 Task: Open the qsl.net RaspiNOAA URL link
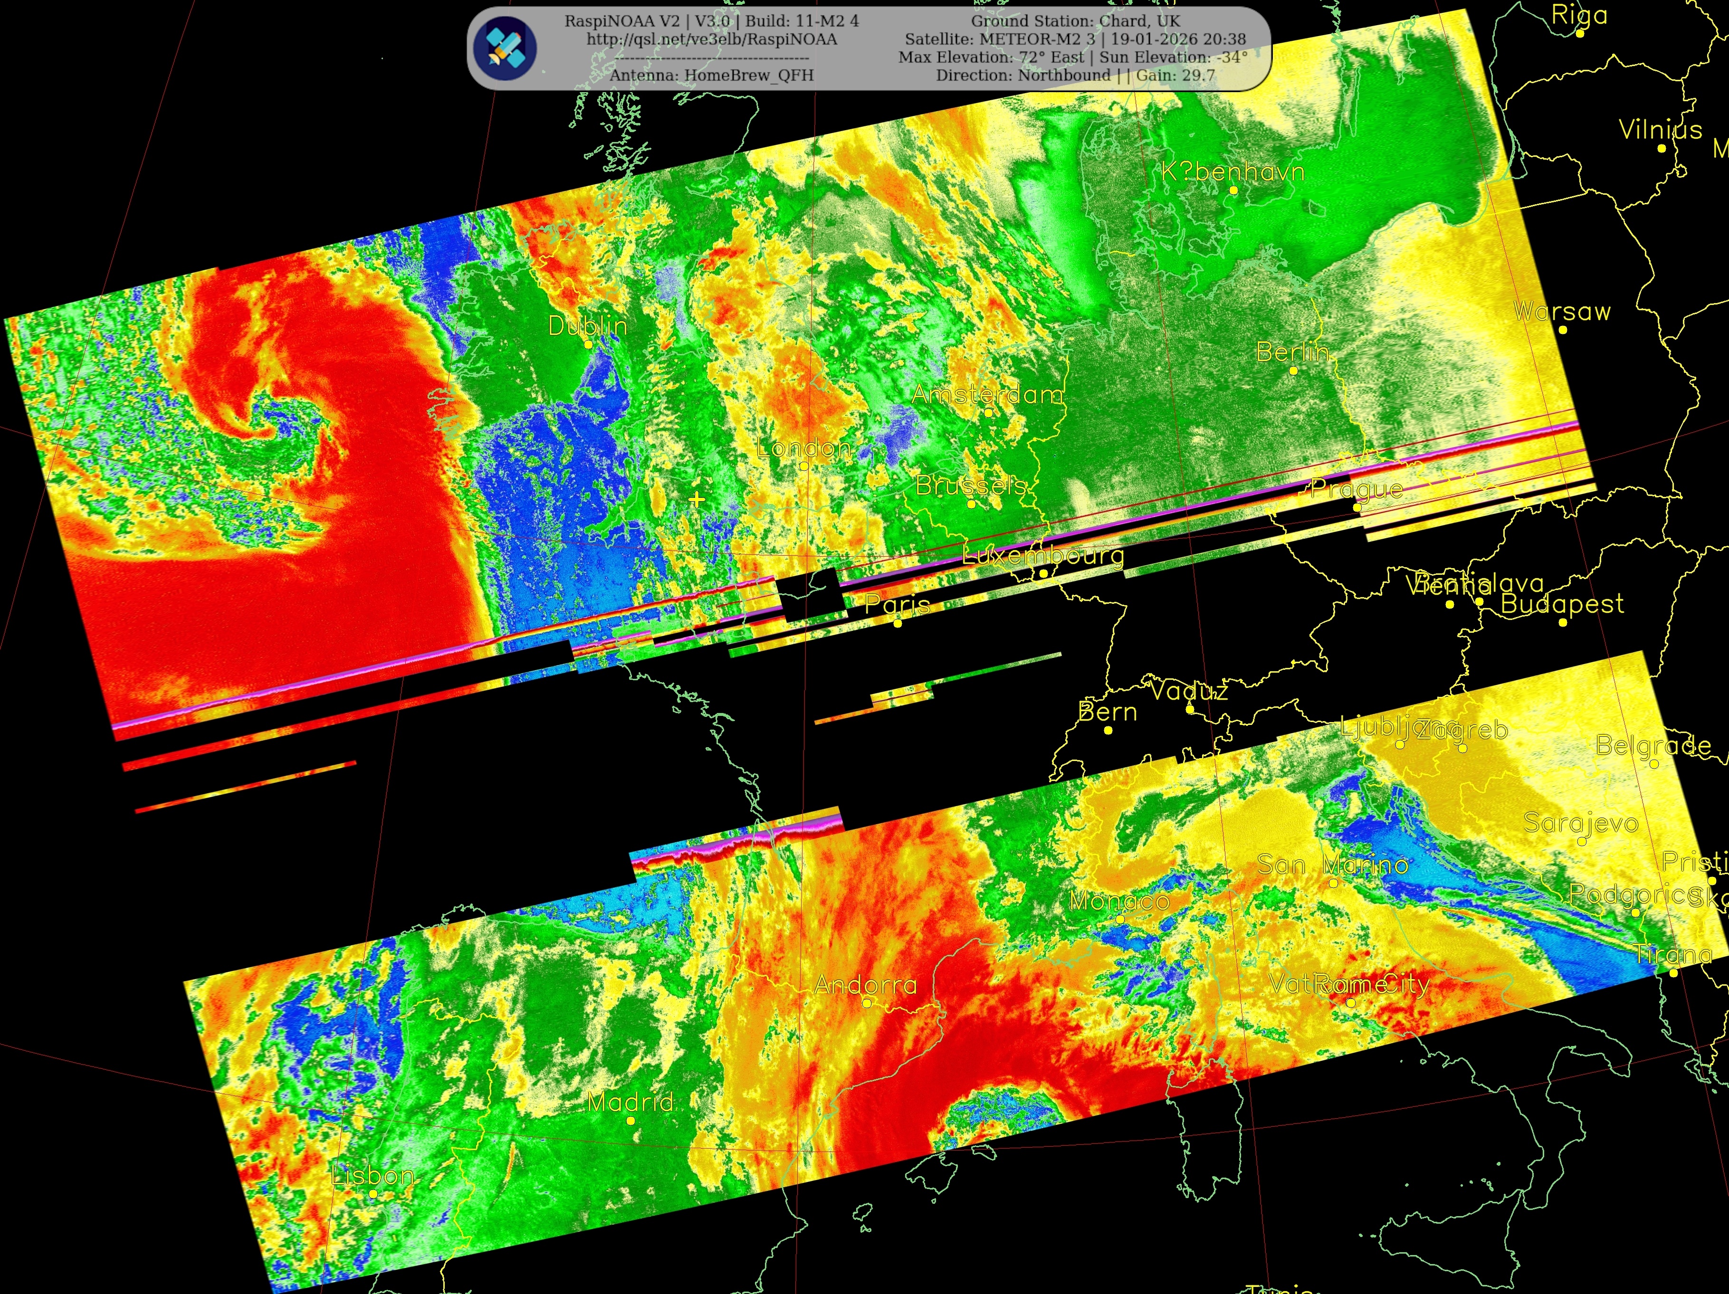(711, 39)
